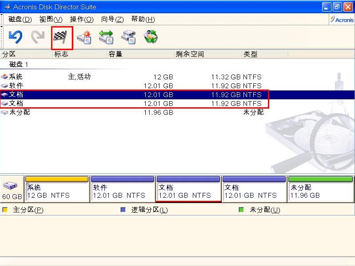Open the Create Partition wizard icon

(x=84, y=38)
